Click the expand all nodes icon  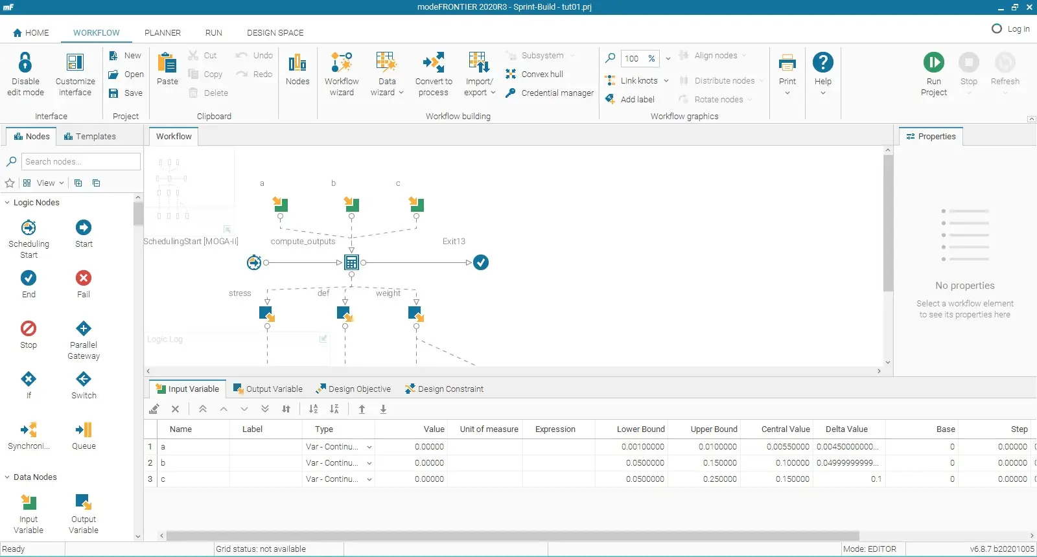pos(78,183)
